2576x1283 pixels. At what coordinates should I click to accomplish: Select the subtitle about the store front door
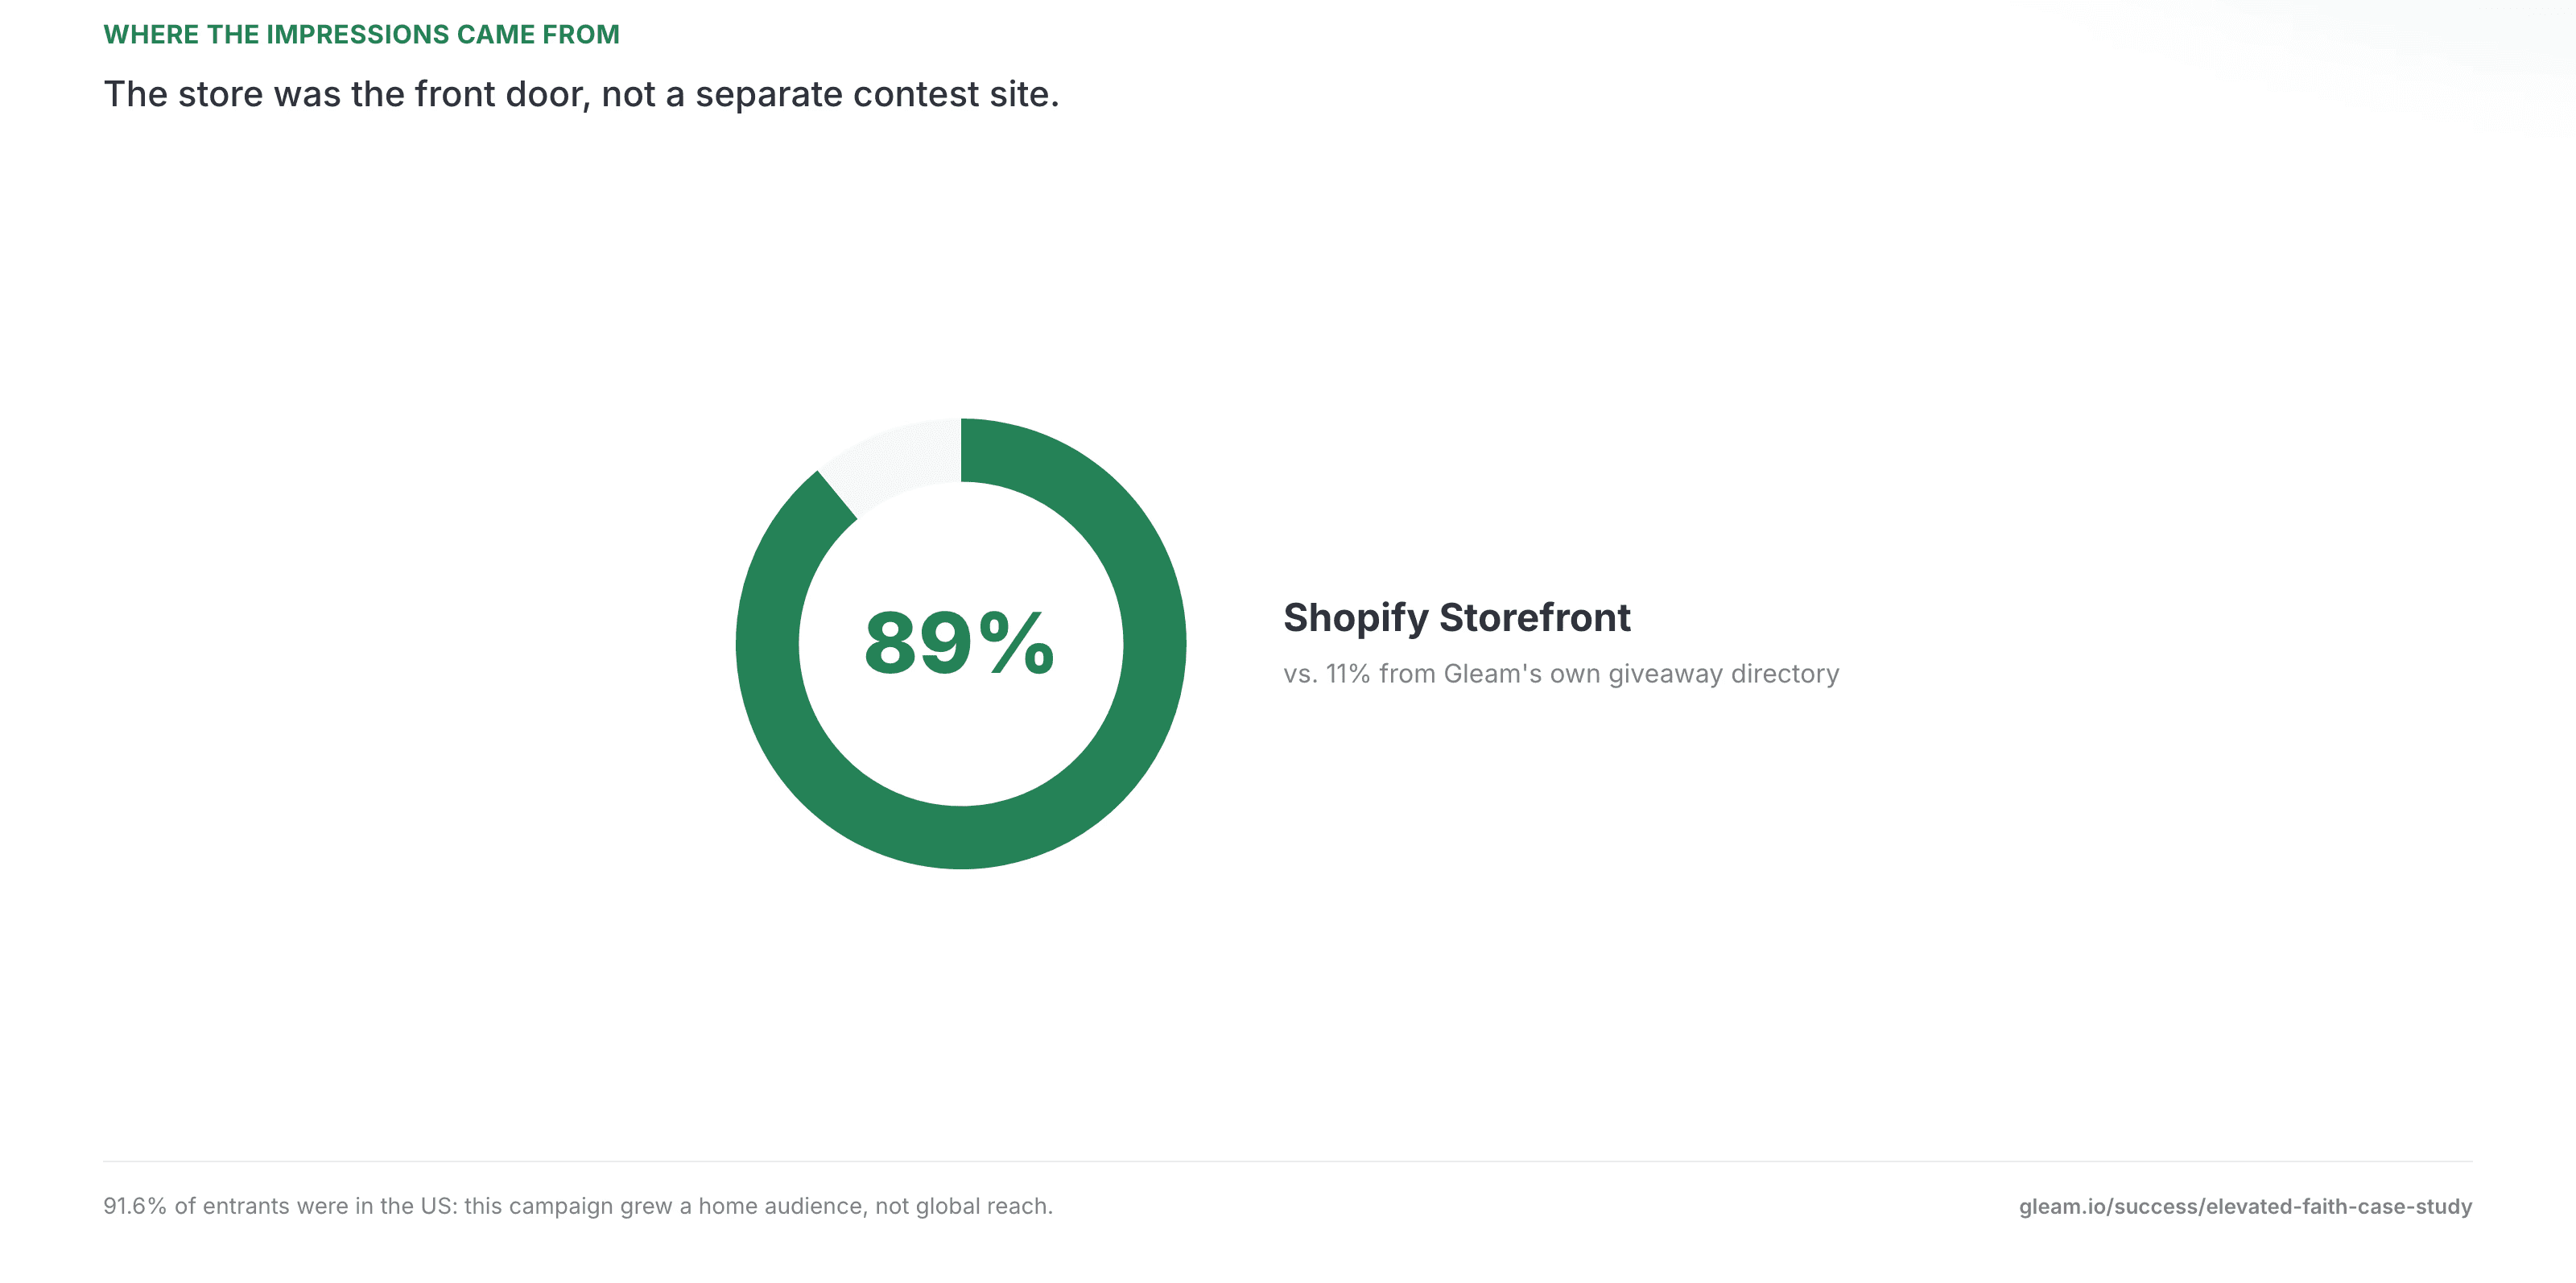[581, 94]
